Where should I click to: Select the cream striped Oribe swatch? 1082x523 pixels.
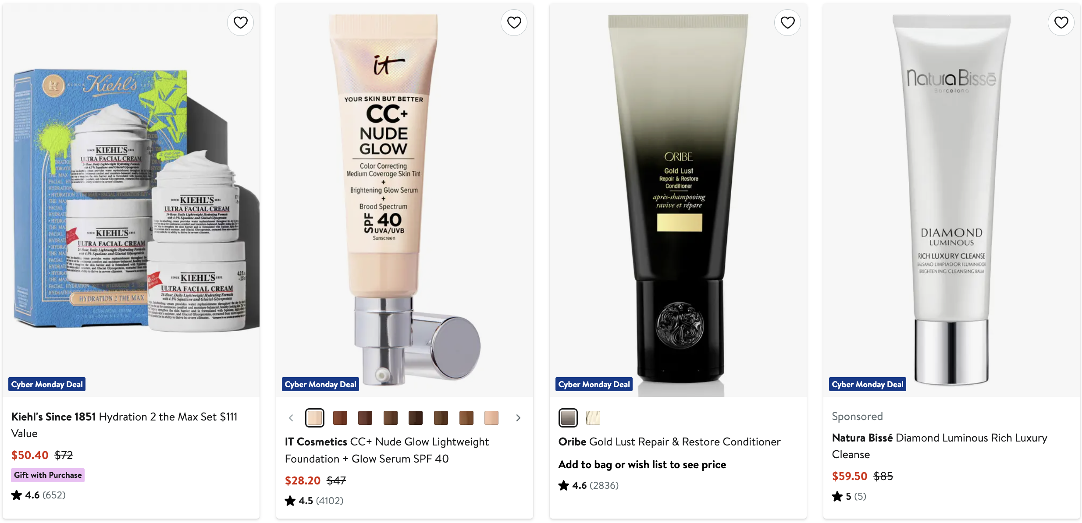tap(593, 418)
